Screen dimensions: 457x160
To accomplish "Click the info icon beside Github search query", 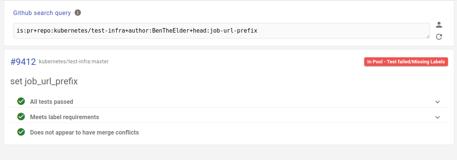I will [78, 13].
